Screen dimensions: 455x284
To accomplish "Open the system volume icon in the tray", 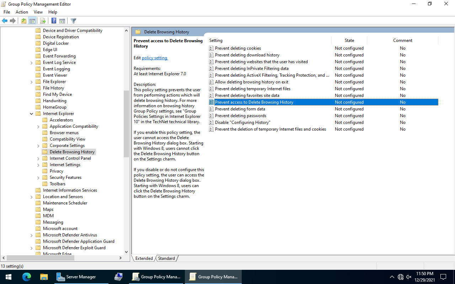I will pyautogui.click(x=408, y=277).
